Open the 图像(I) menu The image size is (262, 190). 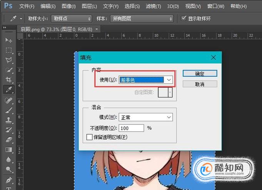coord(69,6)
